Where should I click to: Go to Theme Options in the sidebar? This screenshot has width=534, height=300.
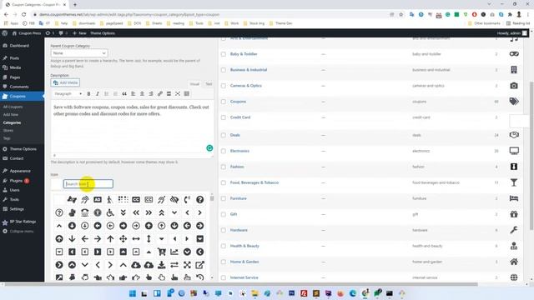coord(22,149)
